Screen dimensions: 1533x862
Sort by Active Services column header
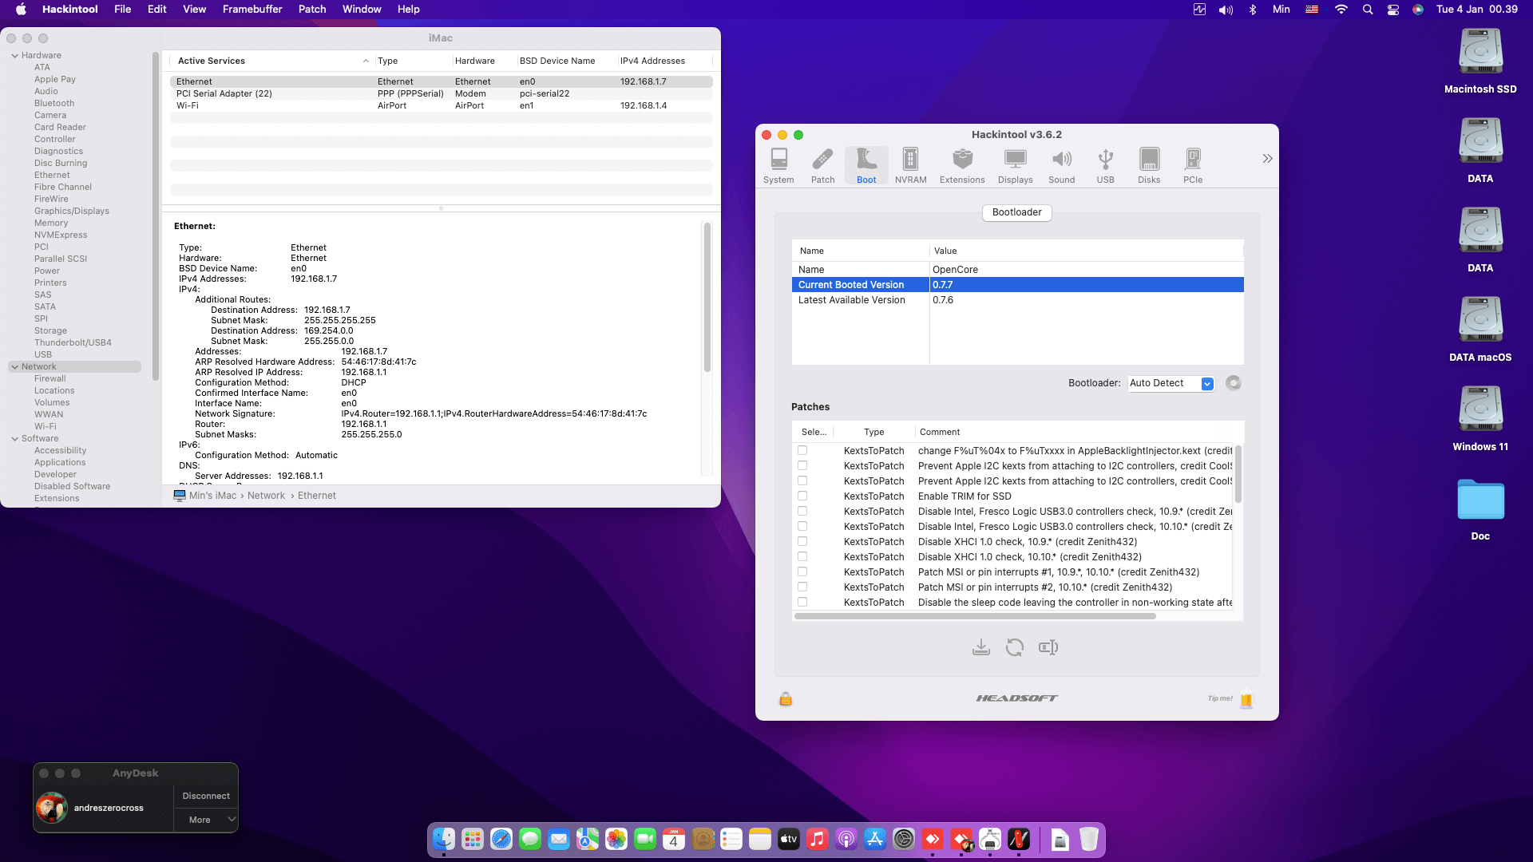click(x=271, y=61)
